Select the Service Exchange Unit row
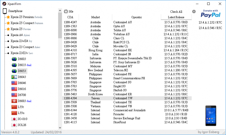The width and height of the screenshot is (226, 135). click(x=127, y=118)
